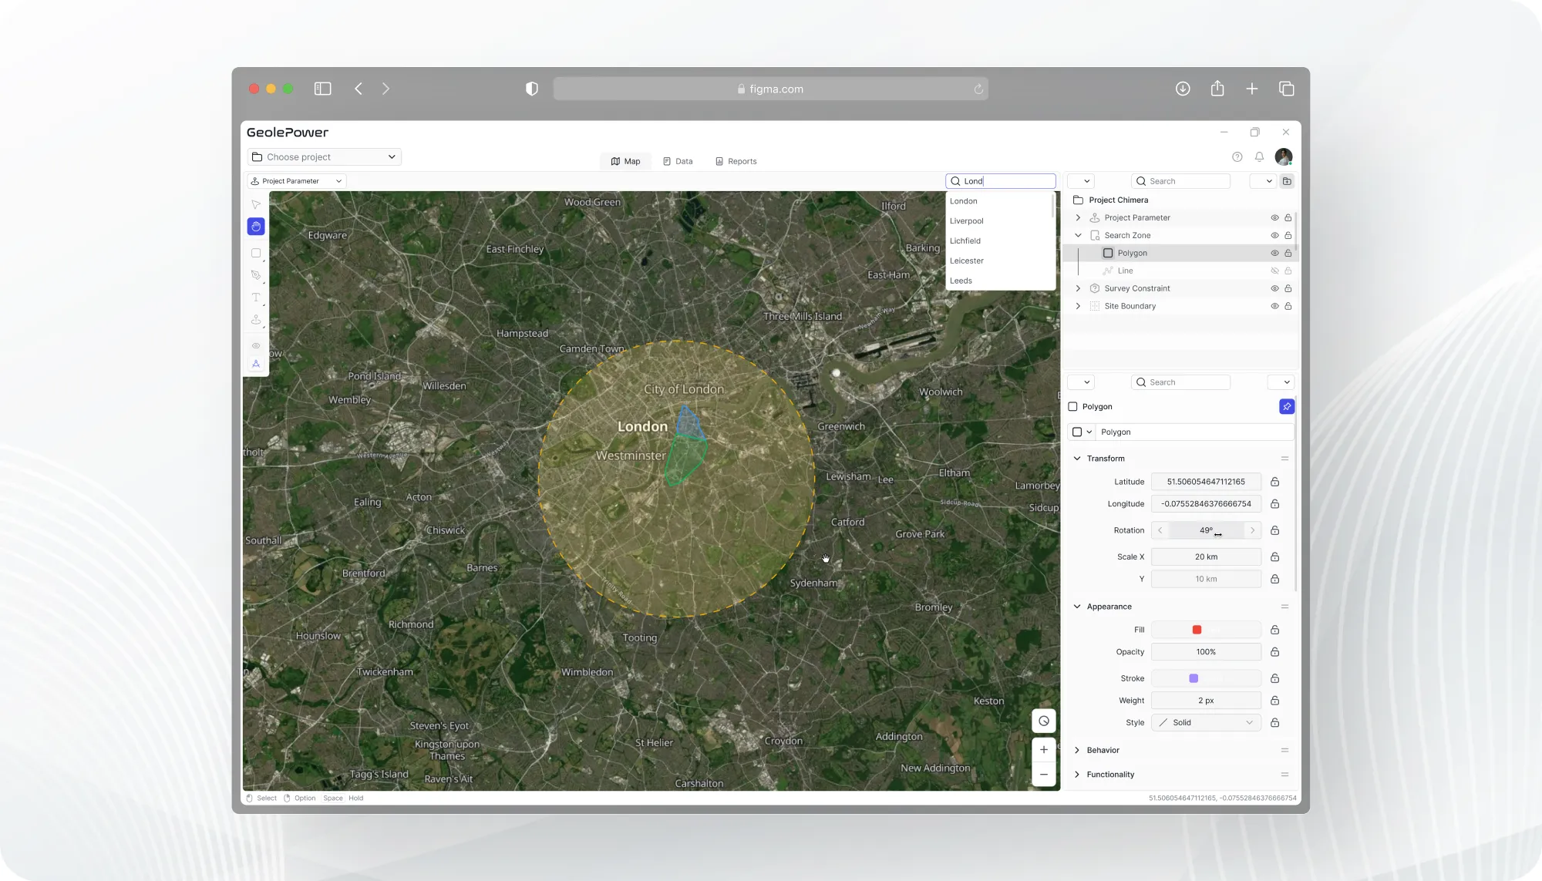Viewport: 1542px width, 881px height.
Task: Zoom in with the plus button
Action: (1043, 749)
